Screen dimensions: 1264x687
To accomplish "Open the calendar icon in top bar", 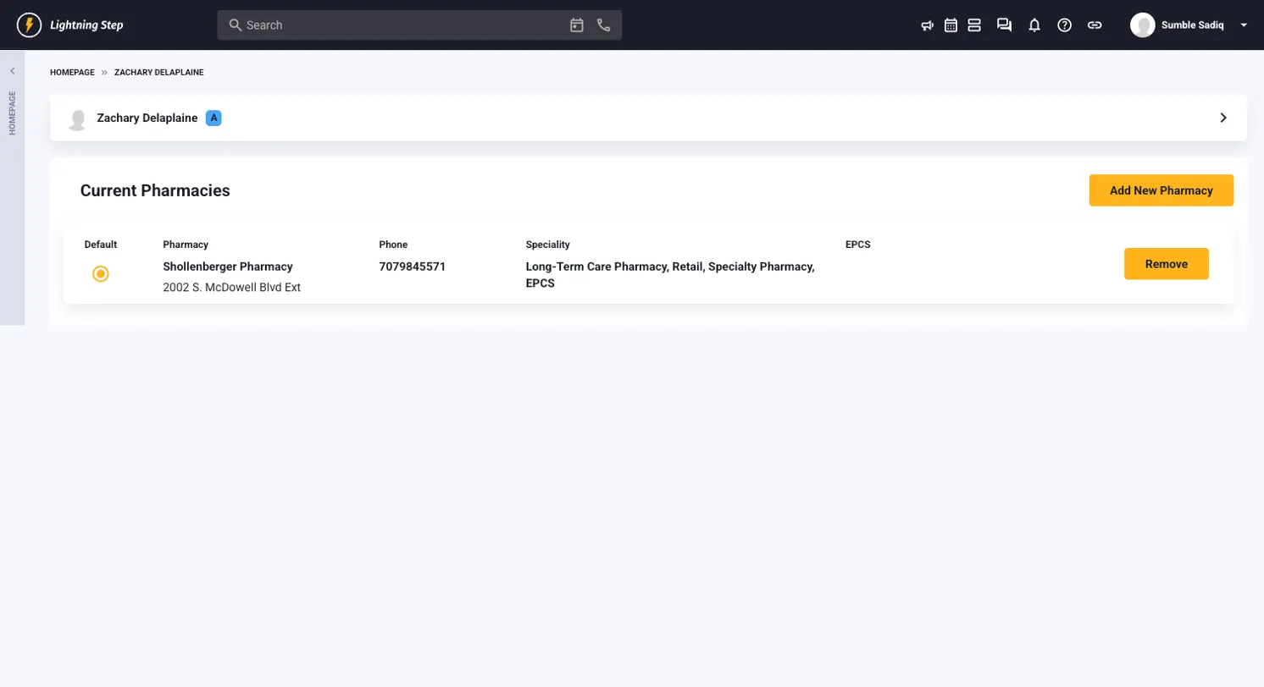I will 951,25.
